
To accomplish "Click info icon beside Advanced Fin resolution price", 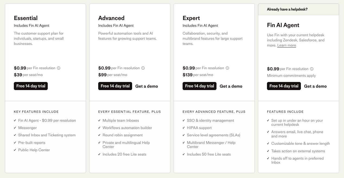I will coord(143,68).
